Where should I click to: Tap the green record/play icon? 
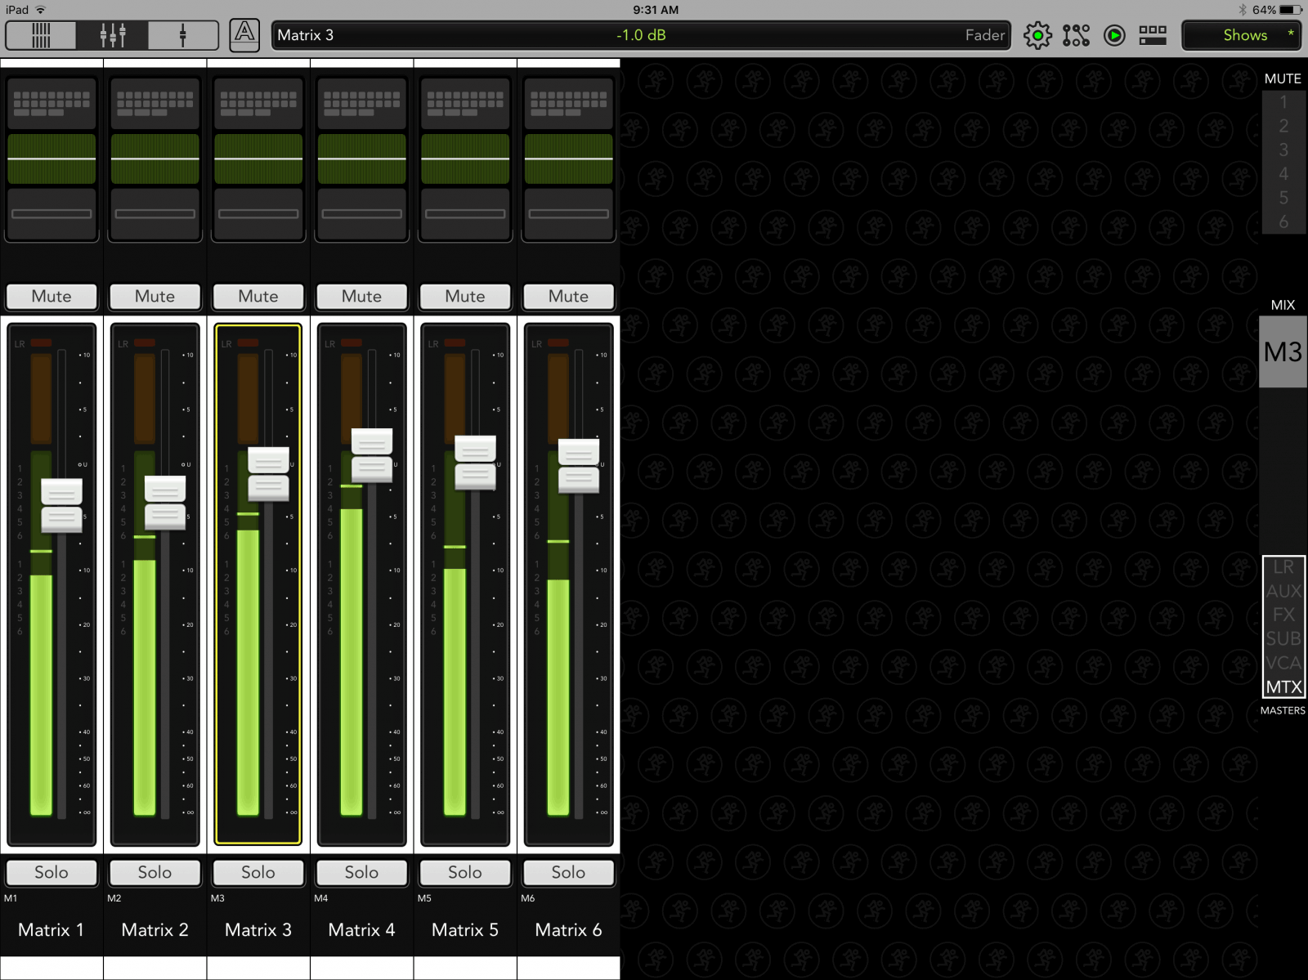(1114, 35)
